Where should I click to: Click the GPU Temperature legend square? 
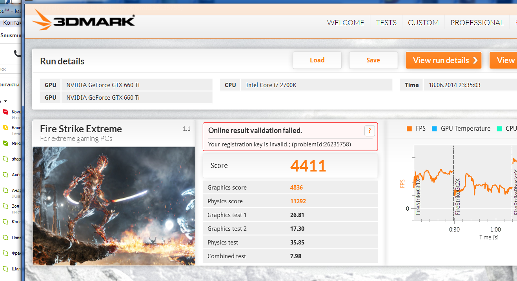pos(434,129)
